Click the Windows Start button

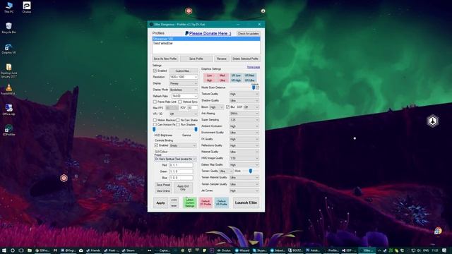point(4,250)
